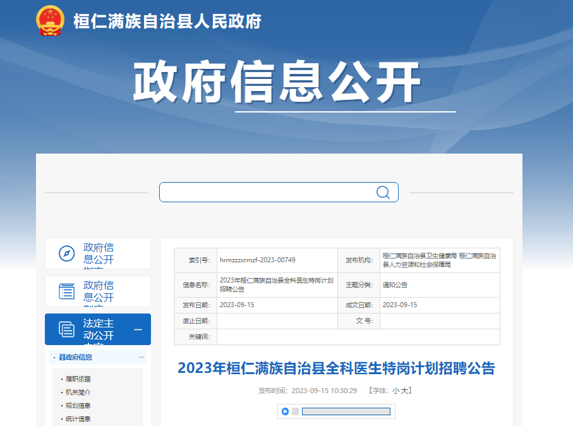This screenshot has width=573, height=426.
Task: Seek within the audio progress bar
Action: coord(346,411)
